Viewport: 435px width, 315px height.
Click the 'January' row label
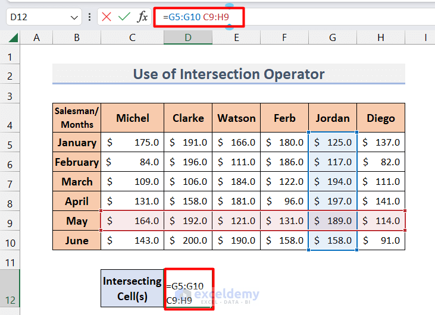tap(77, 143)
